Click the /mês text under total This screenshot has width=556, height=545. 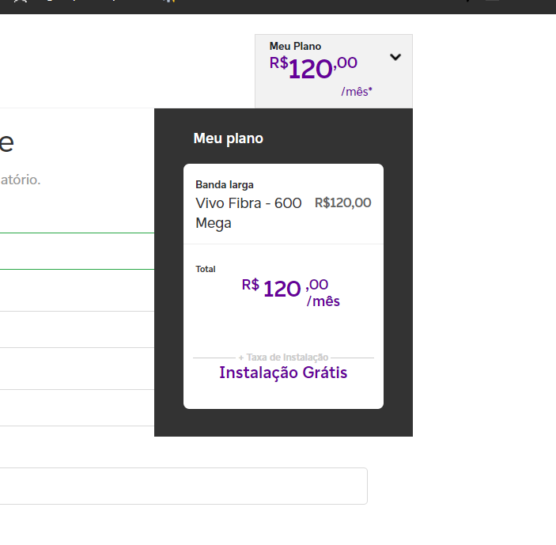click(323, 301)
